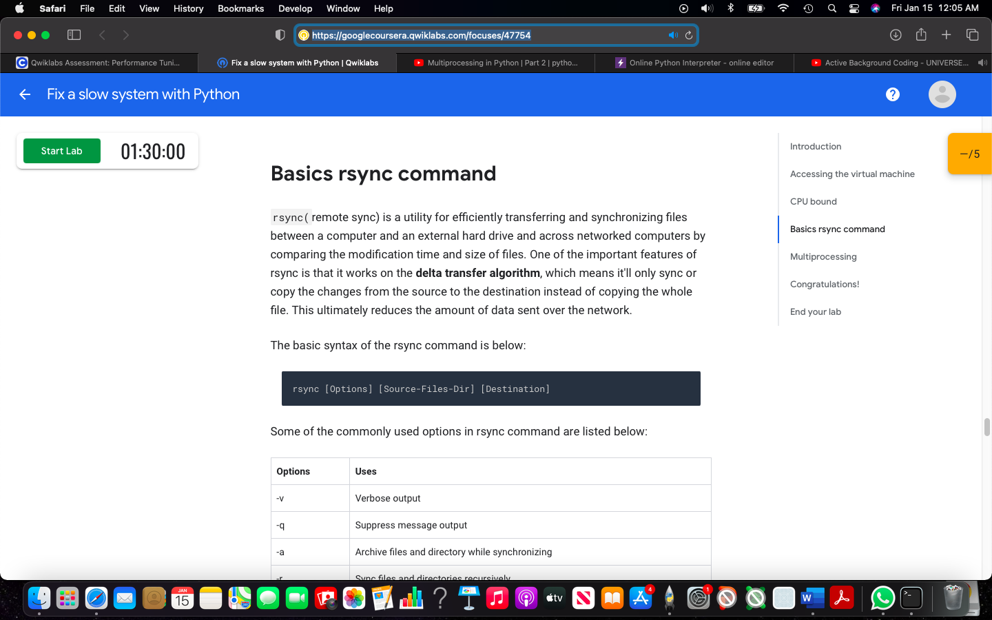This screenshot has height=620, width=992.
Task: Open the 'End your lab' sidebar link
Action: click(x=816, y=311)
